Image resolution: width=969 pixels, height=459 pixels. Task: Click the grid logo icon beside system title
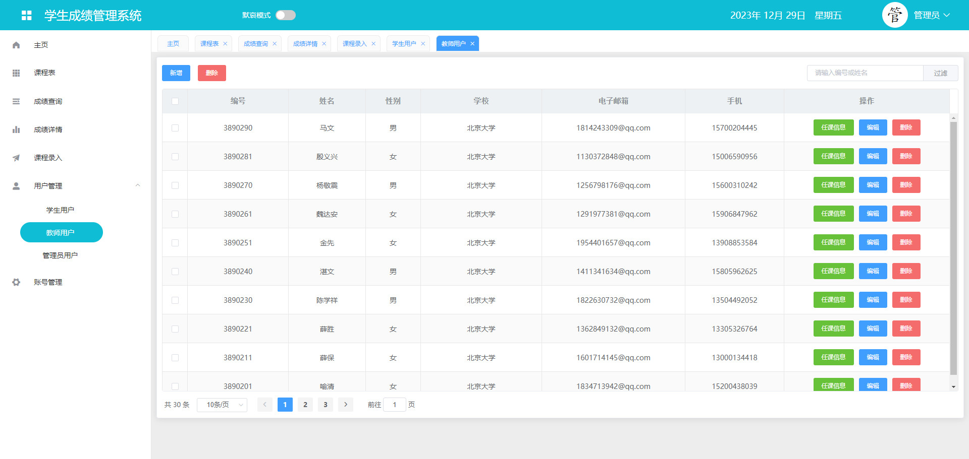coord(27,16)
